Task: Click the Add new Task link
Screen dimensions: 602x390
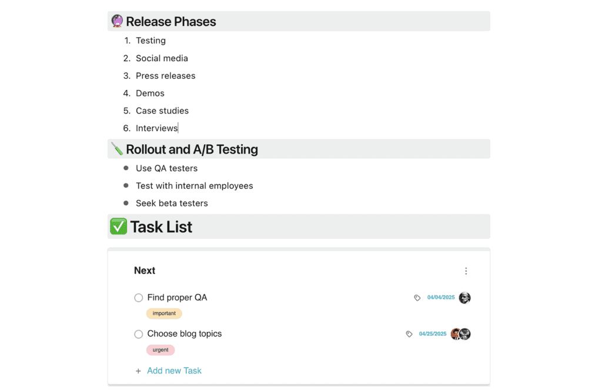Action: tap(174, 371)
